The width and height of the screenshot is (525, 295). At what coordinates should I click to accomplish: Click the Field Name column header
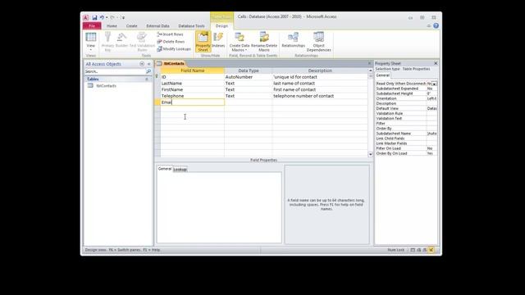click(193, 70)
